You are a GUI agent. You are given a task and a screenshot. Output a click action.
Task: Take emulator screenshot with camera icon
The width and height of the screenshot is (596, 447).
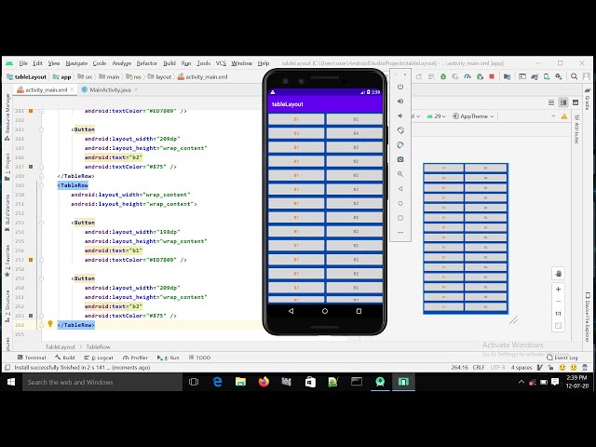[x=400, y=159]
